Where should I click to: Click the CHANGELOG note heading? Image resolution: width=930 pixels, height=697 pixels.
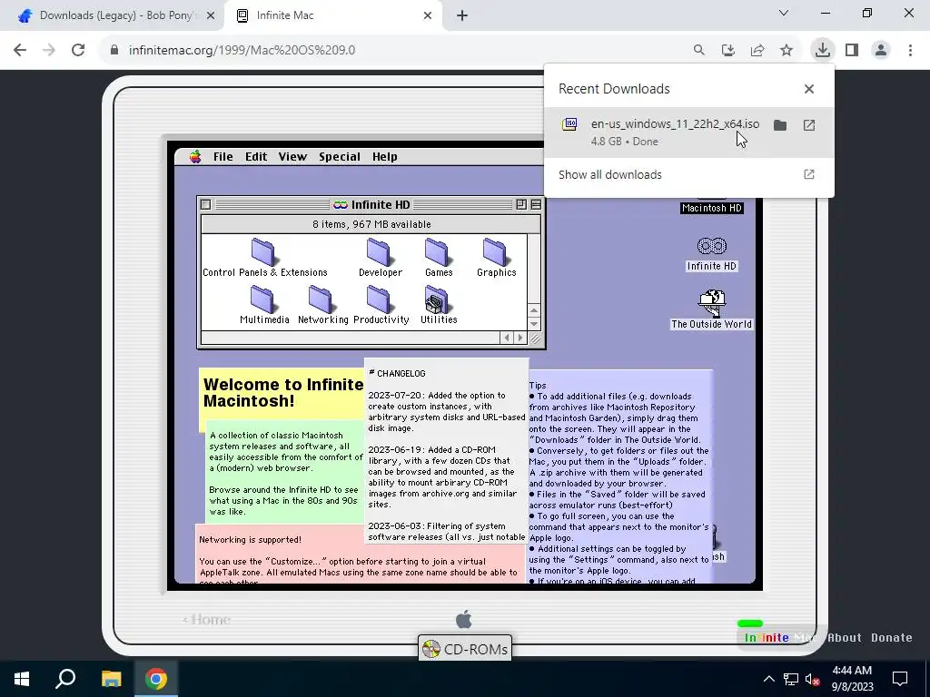[x=398, y=373]
